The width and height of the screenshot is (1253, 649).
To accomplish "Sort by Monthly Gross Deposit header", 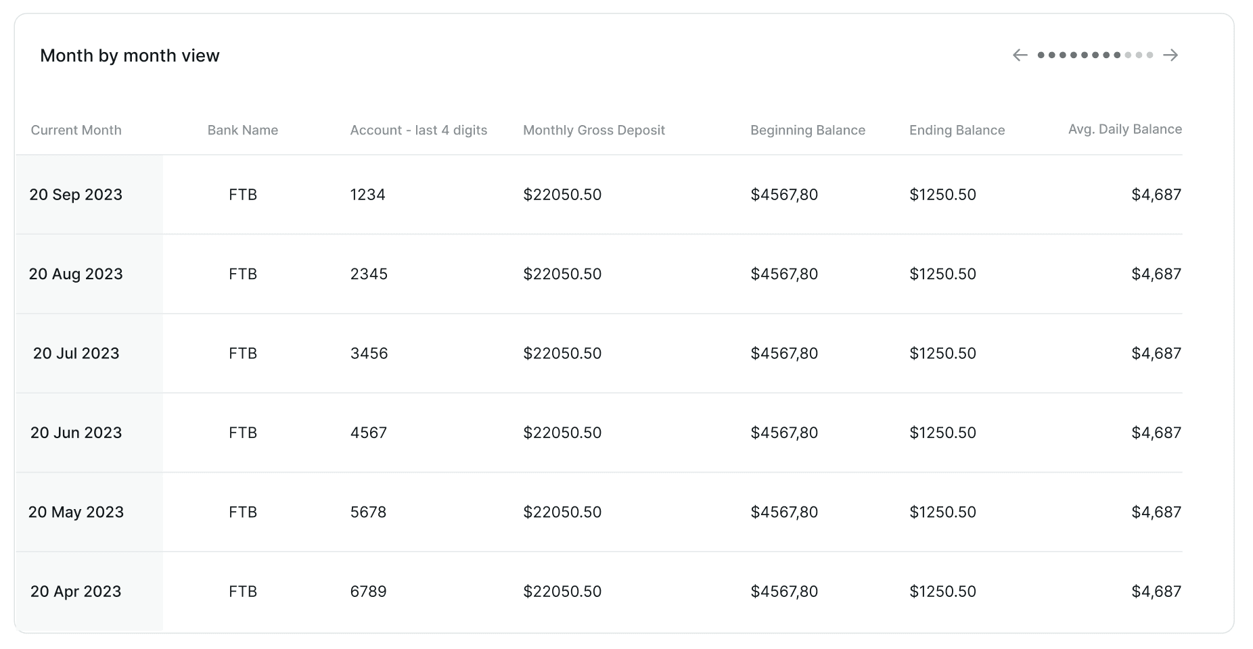I will pyautogui.click(x=593, y=130).
